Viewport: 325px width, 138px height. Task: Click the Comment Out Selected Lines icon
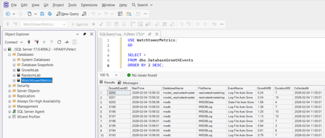click(181, 24)
